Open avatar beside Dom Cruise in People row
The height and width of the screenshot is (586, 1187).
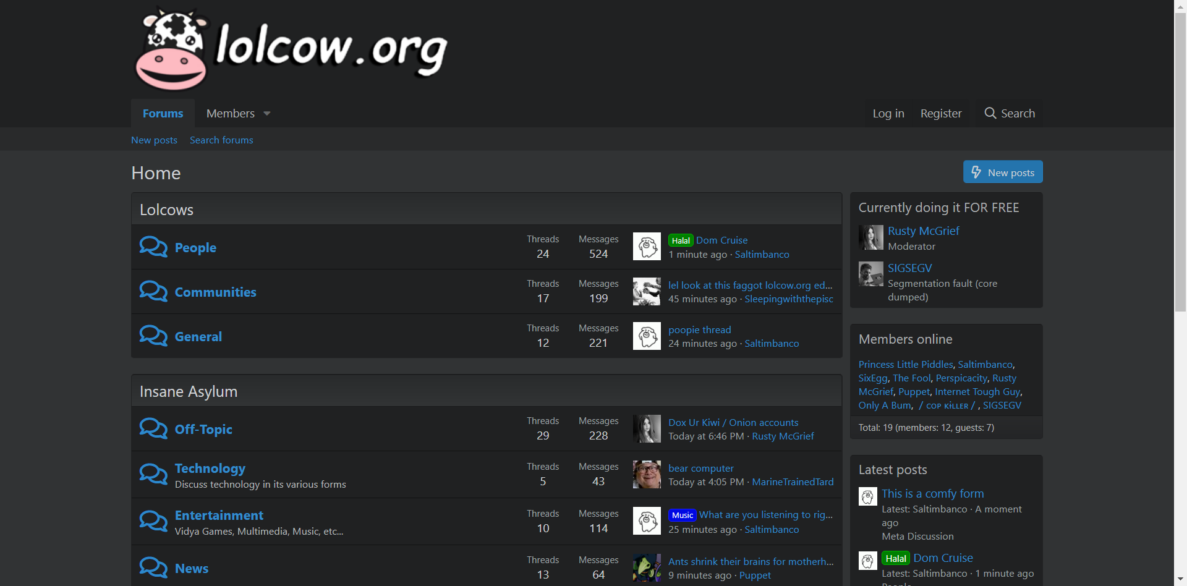coord(647,247)
